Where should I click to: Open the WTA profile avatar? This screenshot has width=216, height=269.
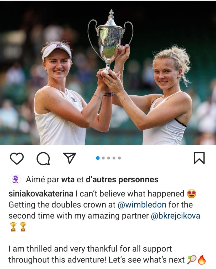pos(15,179)
